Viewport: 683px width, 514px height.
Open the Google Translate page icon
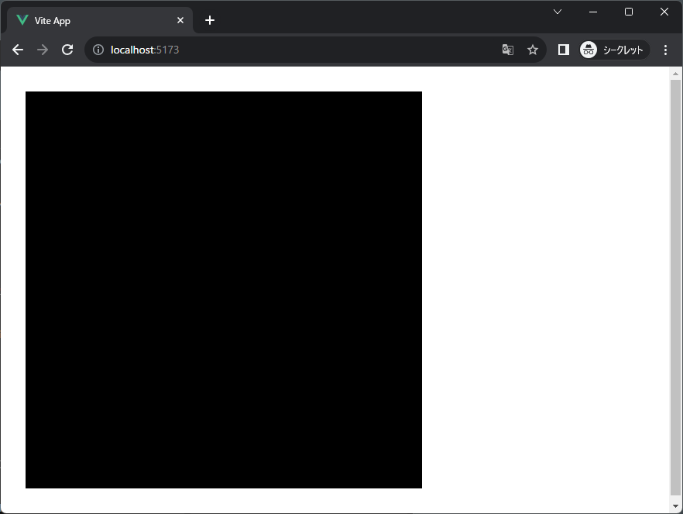pos(508,49)
